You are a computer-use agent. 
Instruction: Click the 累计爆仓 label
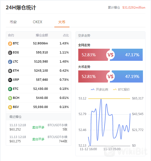(114, 8)
